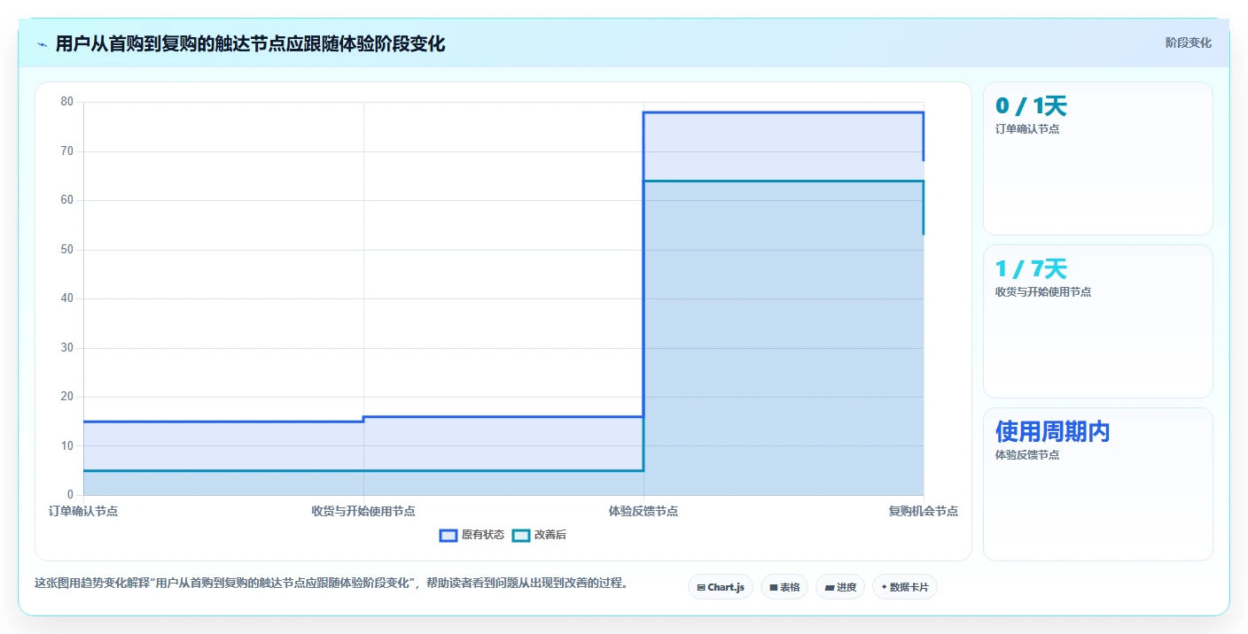Screen dimensions: 1248x634
Task: Click the description text below the chart
Action: [331, 584]
